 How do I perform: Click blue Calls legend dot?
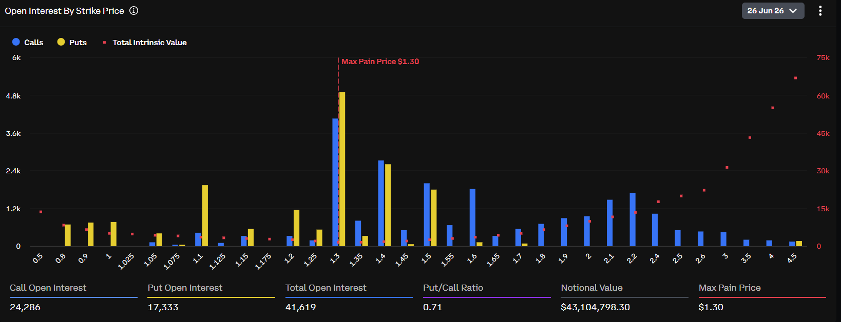click(x=16, y=42)
